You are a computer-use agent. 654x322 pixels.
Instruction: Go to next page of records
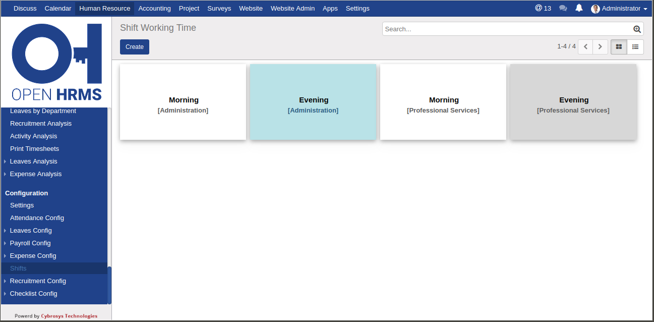(x=600, y=46)
